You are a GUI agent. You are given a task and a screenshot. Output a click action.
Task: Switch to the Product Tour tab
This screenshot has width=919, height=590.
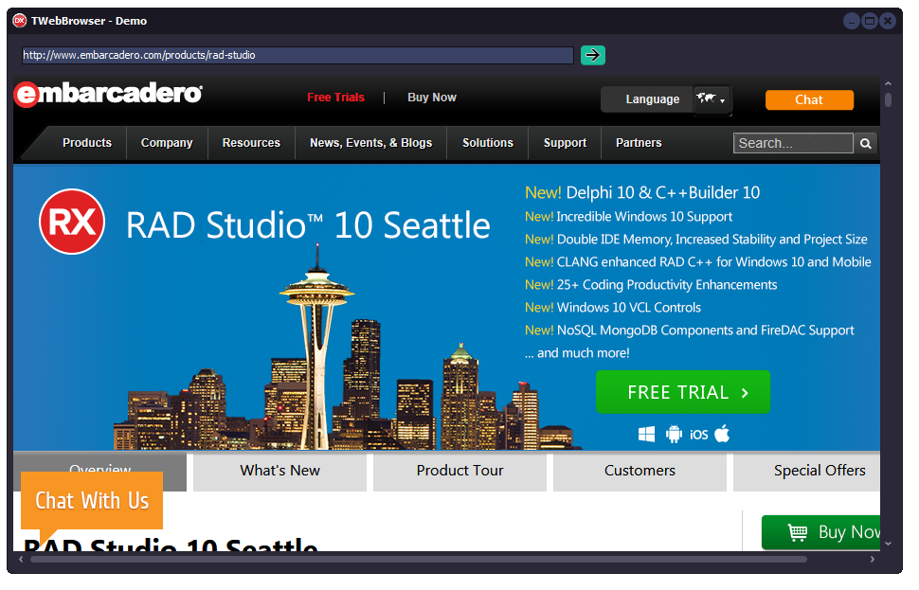(x=459, y=471)
